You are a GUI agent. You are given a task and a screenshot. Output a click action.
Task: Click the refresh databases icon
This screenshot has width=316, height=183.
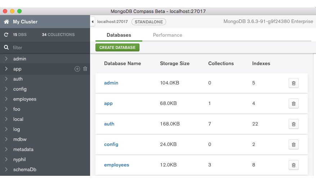point(6,35)
